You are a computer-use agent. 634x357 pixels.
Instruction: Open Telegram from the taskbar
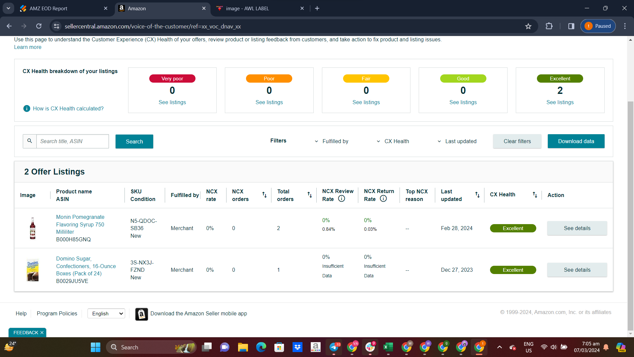(x=334, y=347)
